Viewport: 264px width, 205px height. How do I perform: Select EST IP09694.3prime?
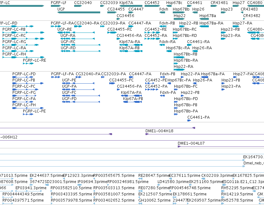tap(80, 185)
